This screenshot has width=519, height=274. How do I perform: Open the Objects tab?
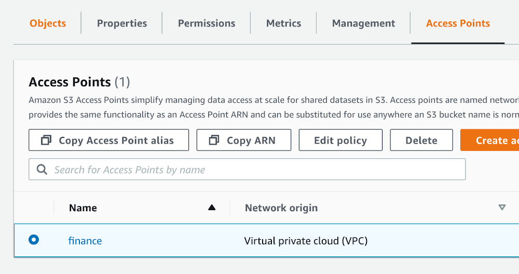pyautogui.click(x=48, y=23)
